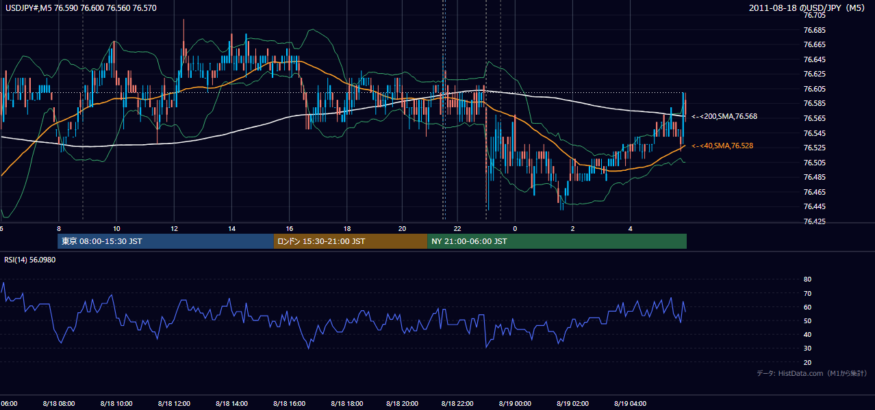Viewport: 875px width, 410px height.
Task: Click the 8/18 20:00 time axis label
Action: point(403,404)
